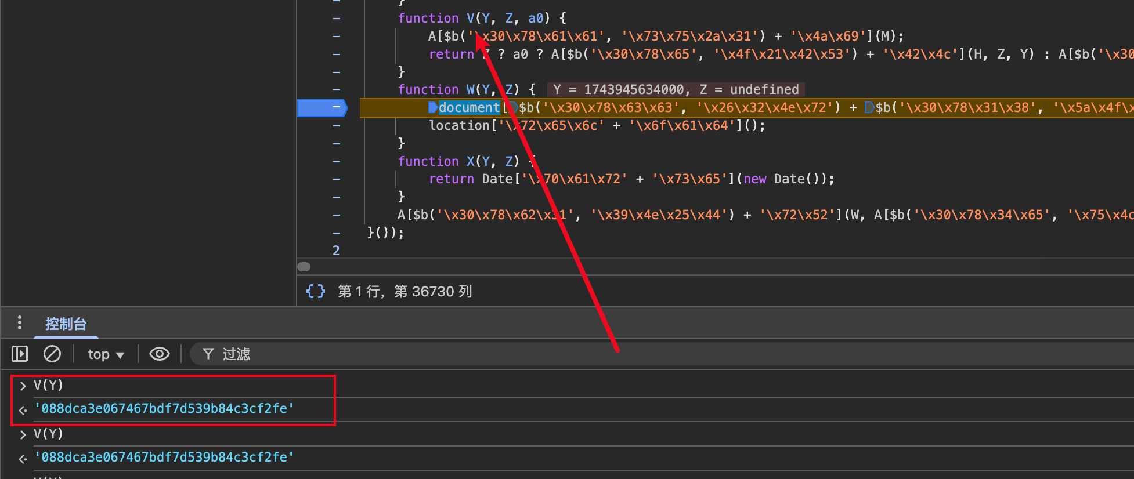Switch to the 控制台 tab

(66, 324)
